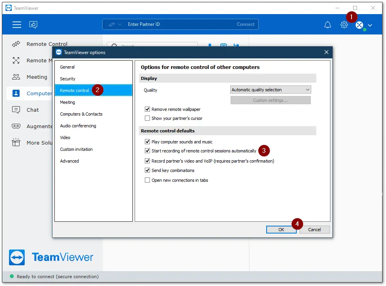
Task: Select the Remote Control sidebar icon
Action: [16, 44]
